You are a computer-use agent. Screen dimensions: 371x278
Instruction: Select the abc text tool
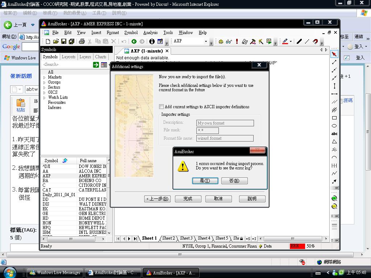(x=334, y=134)
